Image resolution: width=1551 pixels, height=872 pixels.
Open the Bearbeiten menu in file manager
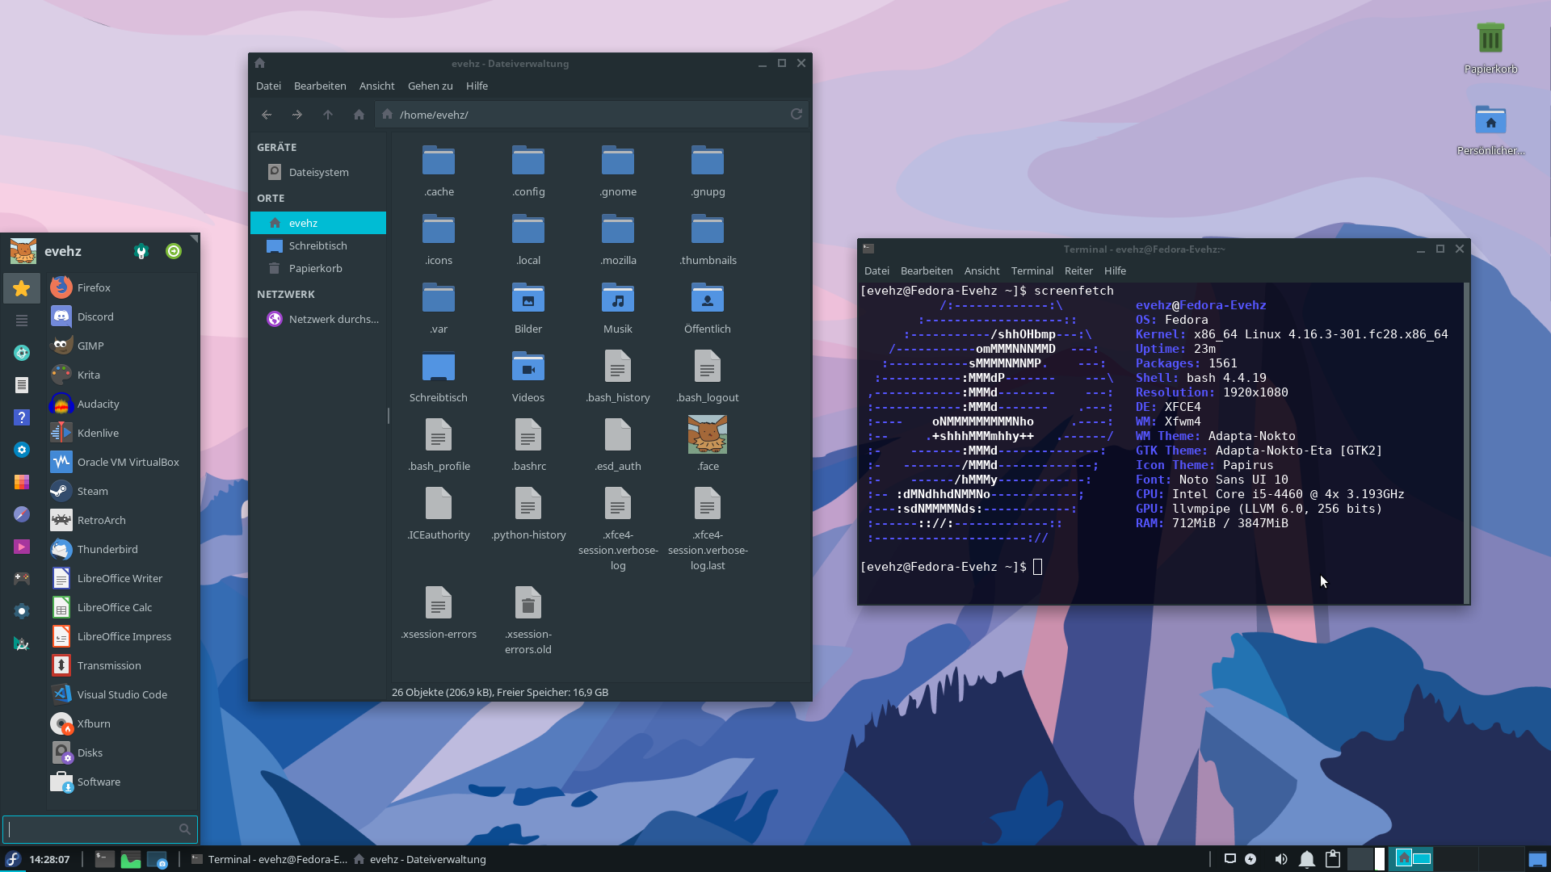point(320,86)
